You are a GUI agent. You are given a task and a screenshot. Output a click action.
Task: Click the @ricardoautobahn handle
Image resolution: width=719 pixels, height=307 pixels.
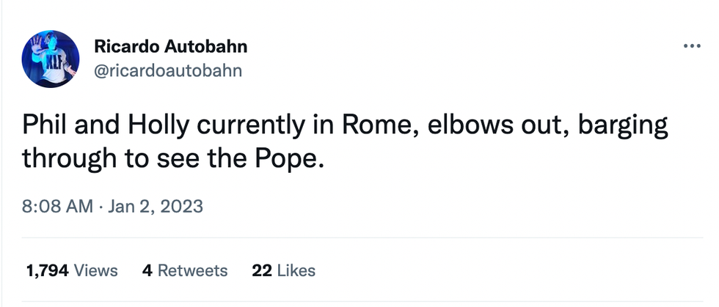pyautogui.click(x=168, y=70)
